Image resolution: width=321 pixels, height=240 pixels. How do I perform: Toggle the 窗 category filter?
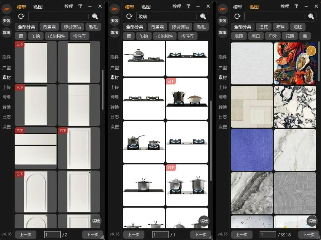click(21, 36)
